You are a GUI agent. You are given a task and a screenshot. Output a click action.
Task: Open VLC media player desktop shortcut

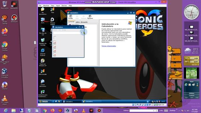(5, 100)
